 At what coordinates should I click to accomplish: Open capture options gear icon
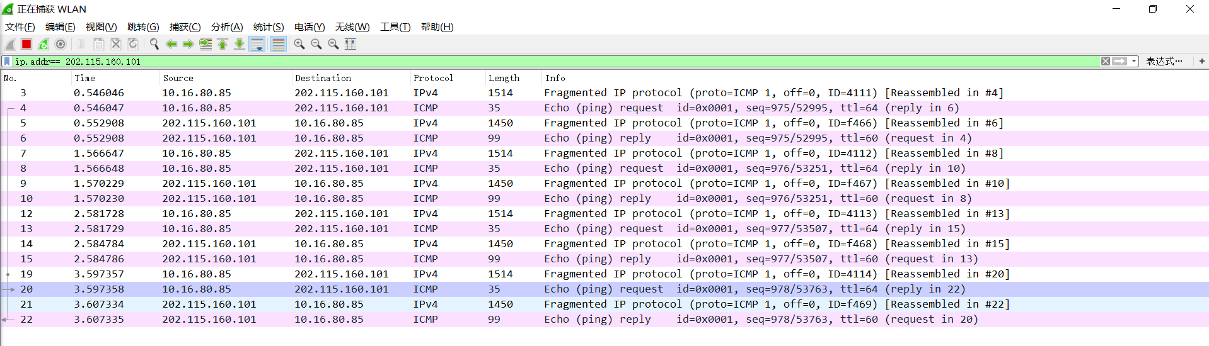point(61,44)
